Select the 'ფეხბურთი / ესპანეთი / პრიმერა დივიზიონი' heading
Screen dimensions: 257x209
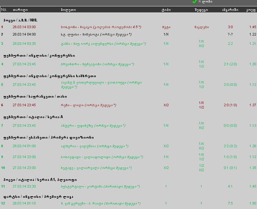coord(48,138)
